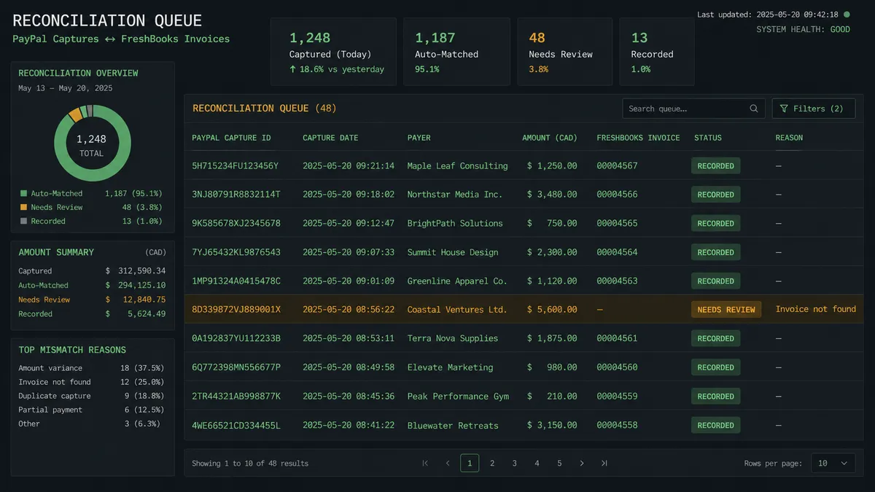875x492 pixels.
Task: Click payer Terra Nova Supplies
Action: [x=453, y=339]
